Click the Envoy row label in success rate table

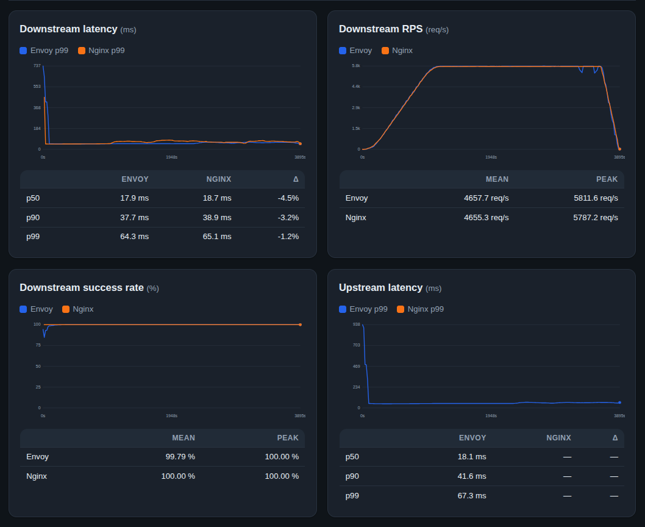[x=37, y=457]
